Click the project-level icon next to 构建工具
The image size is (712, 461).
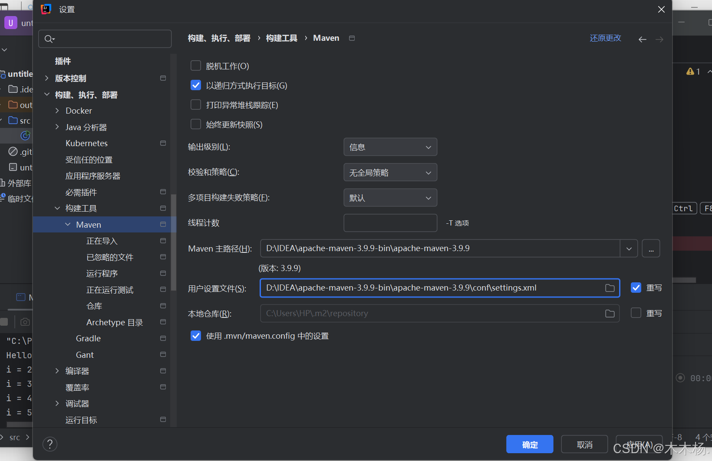pos(163,208)
